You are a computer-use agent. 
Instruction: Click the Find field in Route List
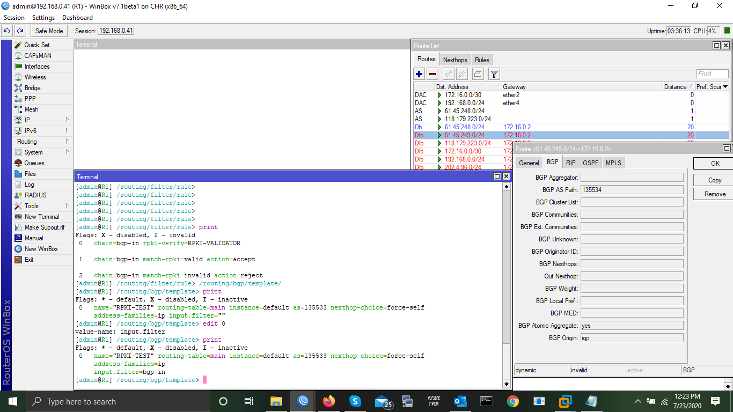pyautogui.click(x=713, y=74)
